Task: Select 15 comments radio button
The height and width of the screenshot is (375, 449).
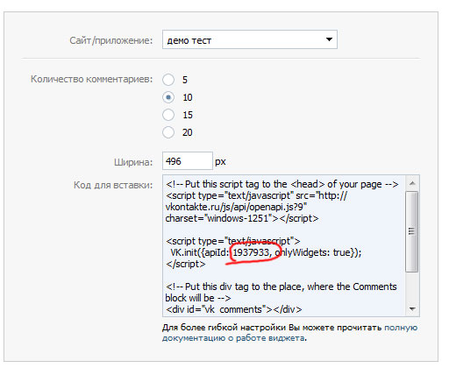Action: 168,115
